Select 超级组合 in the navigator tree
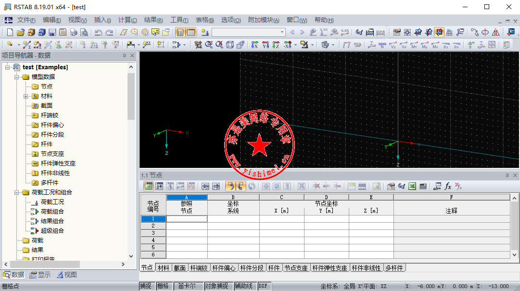 pos(52,231)
